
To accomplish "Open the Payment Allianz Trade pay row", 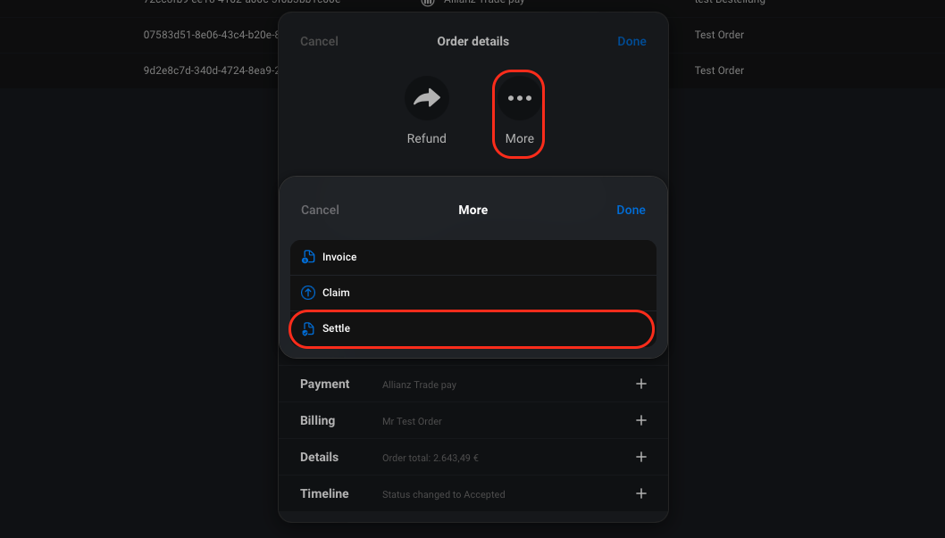I will pyautogui.click(x=473, y=384).
